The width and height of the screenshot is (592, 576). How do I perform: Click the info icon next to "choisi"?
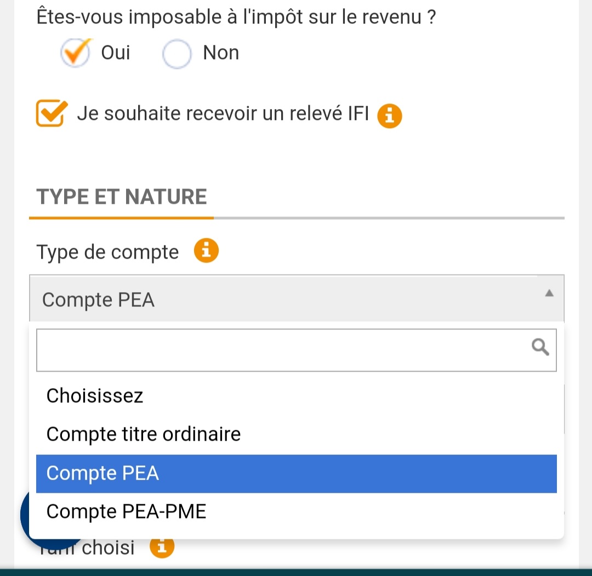pyautogui.click(x=162, y=546)
